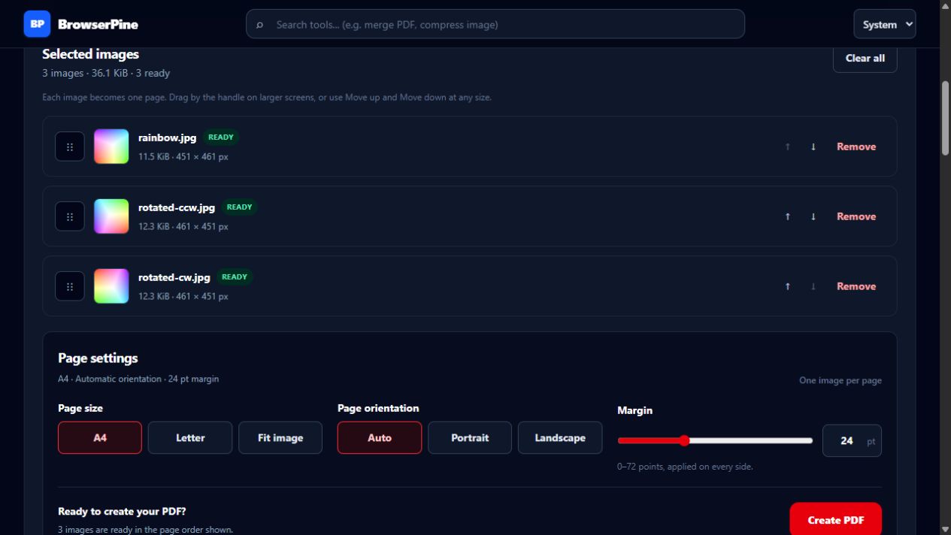
Task: Click the drag handle for rotated-cw.jpg
Action: point(70,286)
